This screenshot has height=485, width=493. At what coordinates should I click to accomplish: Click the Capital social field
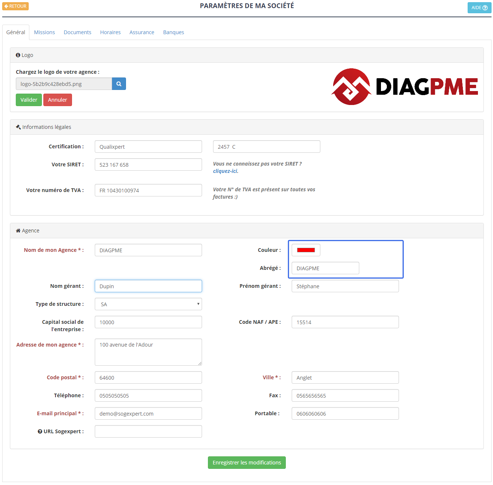148,322
